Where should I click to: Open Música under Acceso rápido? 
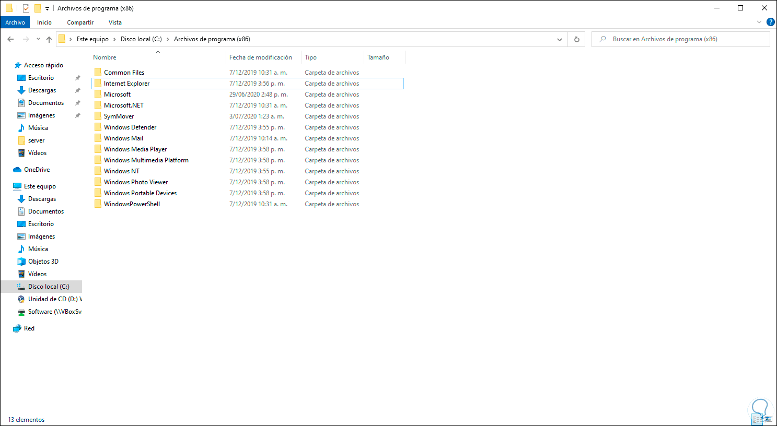[x=38, y=128]
